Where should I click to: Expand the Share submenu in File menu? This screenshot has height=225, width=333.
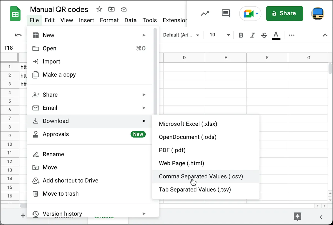tap(89, 95)
